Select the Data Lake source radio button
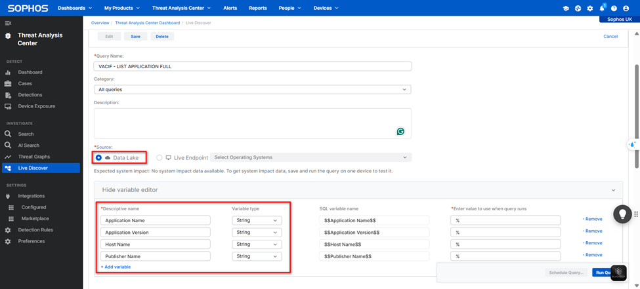This screenshot has height=289, width=640. click(99, 158)
